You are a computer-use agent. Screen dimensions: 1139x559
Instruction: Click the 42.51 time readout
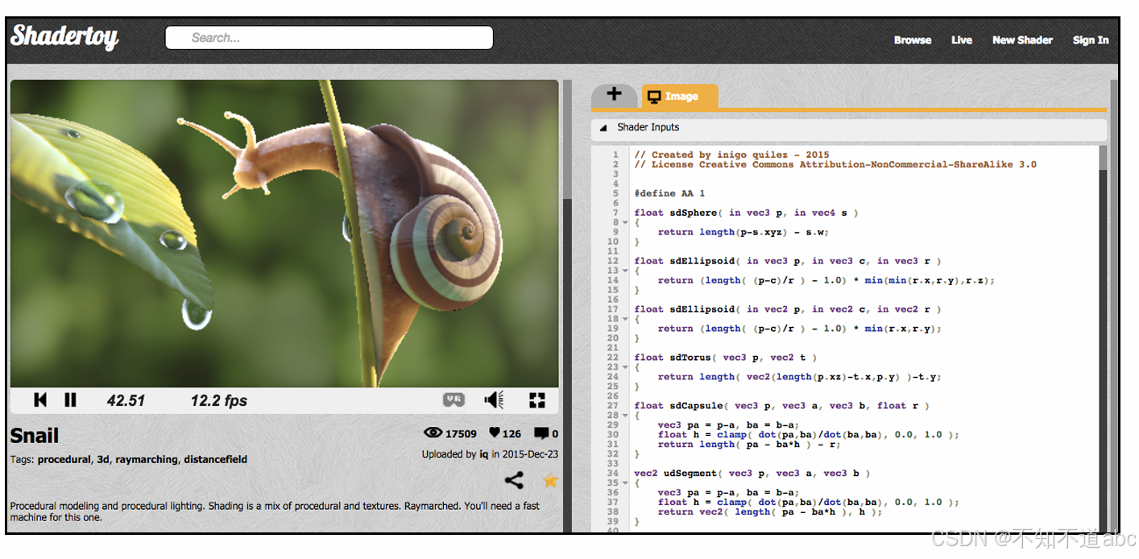[x=126, y=400]
